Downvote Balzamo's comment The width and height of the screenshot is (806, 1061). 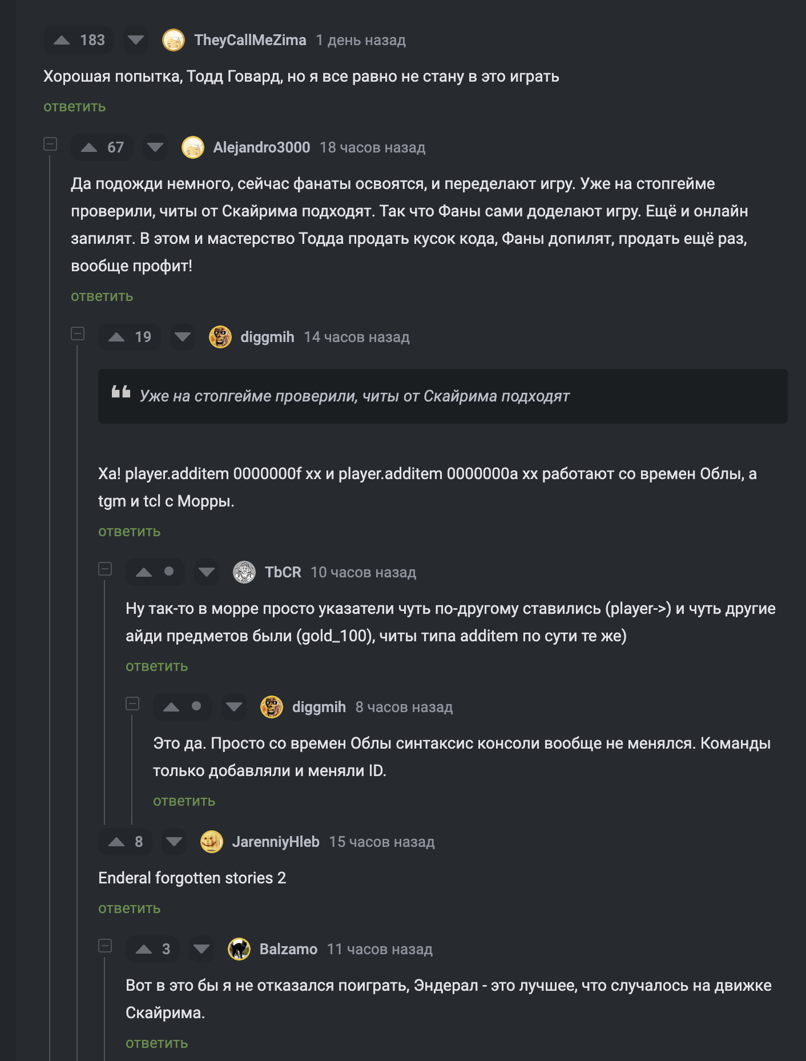tap(201, 949)
